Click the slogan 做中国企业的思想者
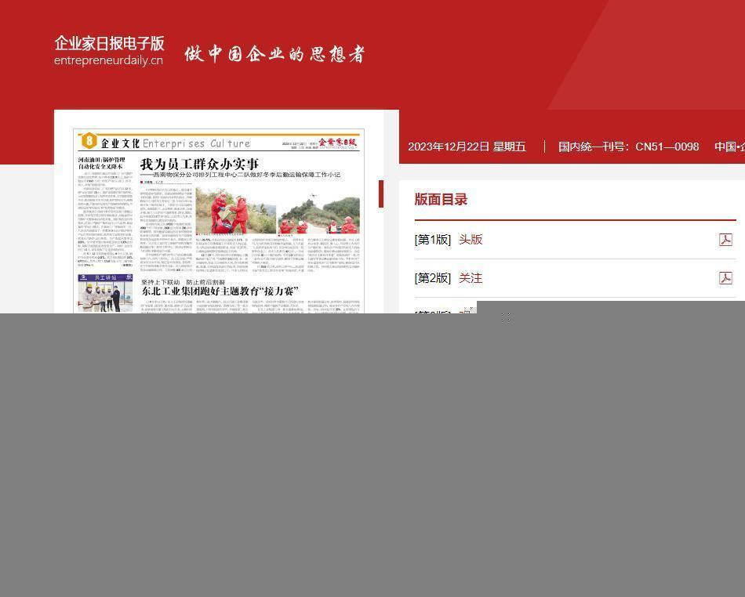 point(274,54)
